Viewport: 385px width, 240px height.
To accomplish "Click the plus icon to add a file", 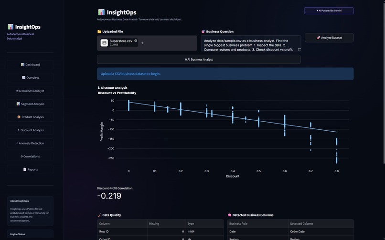I will 142,43.
